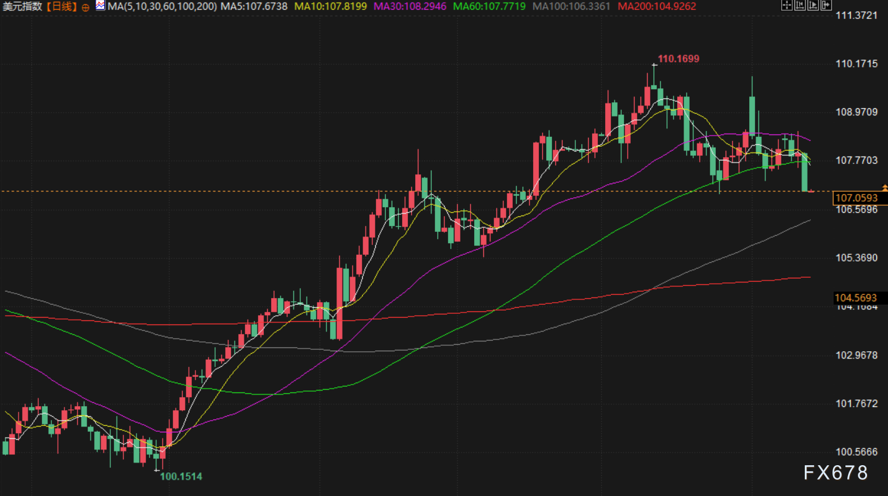The image size is (888, 496).
Task: Click the FX678 watermark logo
Action: click(x=836, y=472)
